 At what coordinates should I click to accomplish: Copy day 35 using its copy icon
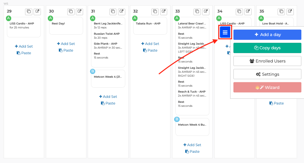[282, 12]
